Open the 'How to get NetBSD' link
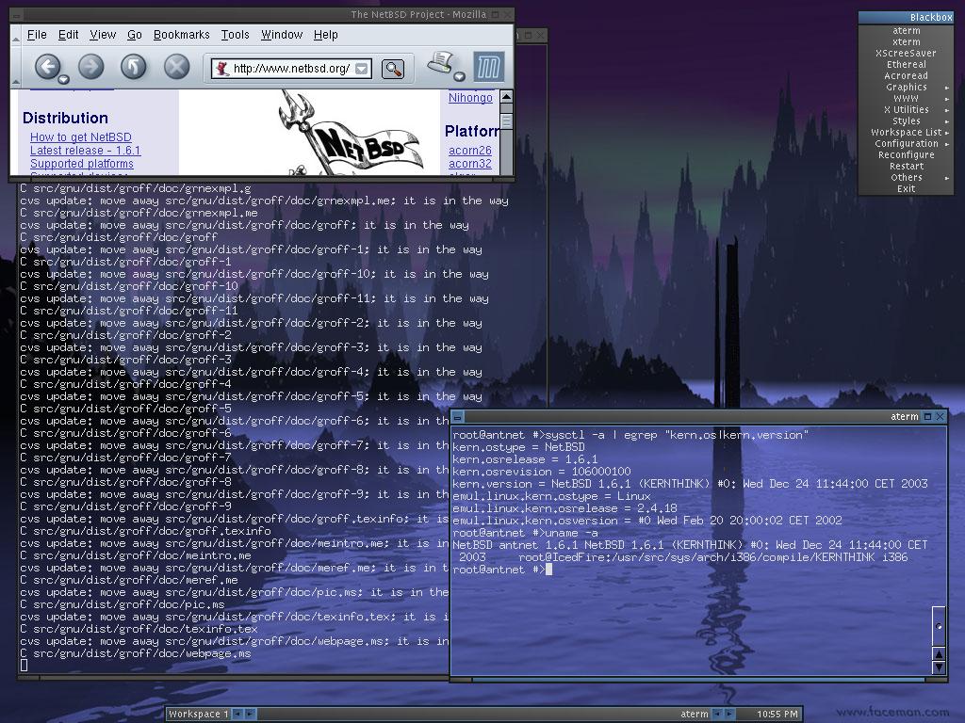Image resolution: width=965 pixels, height=723 pixels. 80,137
